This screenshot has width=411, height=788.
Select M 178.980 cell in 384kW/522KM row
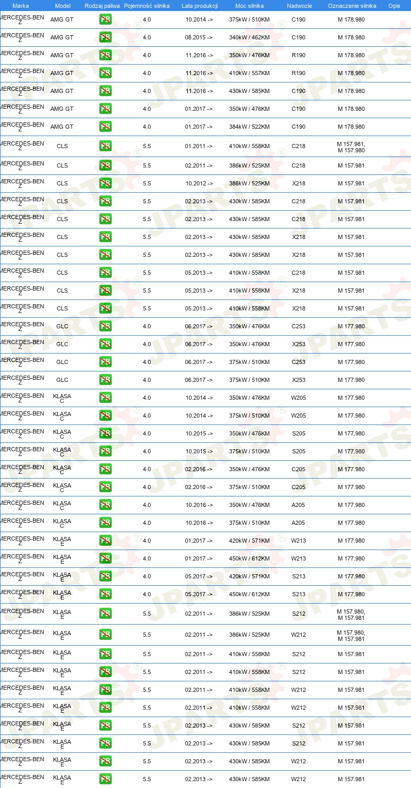(351, 127)
